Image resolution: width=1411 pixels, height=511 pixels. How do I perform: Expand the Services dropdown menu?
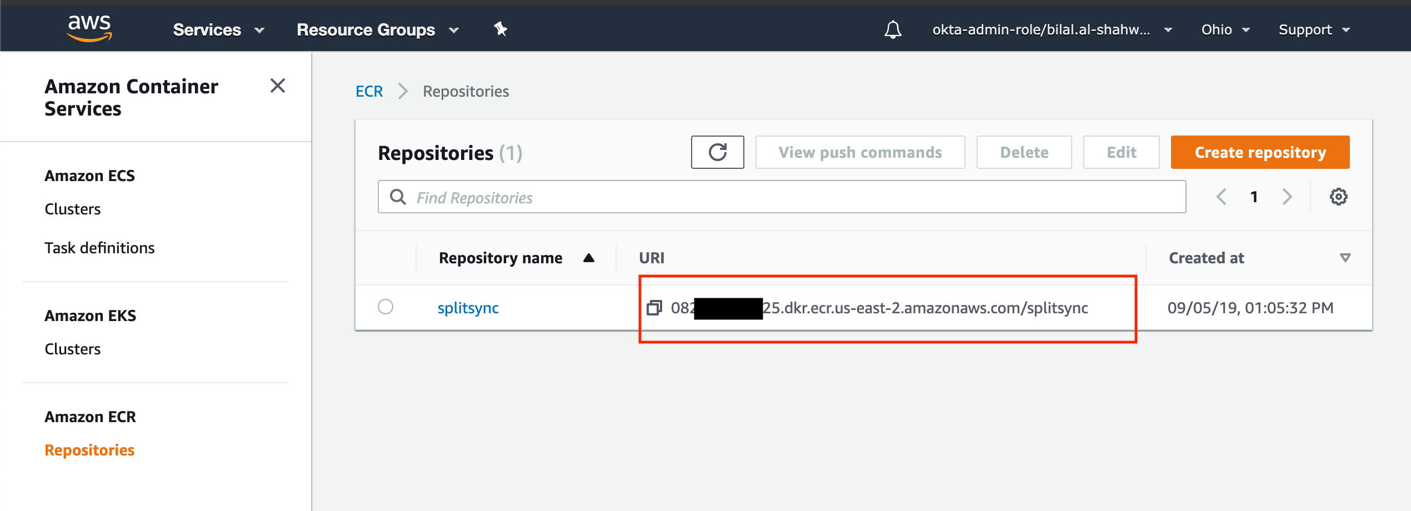click(x=218, y=29)
